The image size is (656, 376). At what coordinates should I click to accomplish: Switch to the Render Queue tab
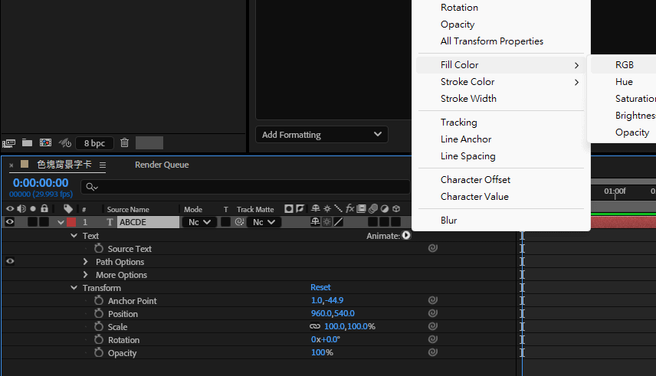tap(161, 165)
